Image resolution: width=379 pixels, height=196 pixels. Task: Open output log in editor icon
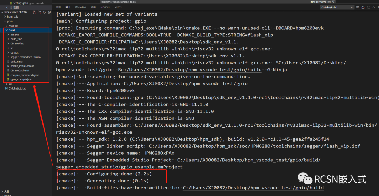(368, 7)
